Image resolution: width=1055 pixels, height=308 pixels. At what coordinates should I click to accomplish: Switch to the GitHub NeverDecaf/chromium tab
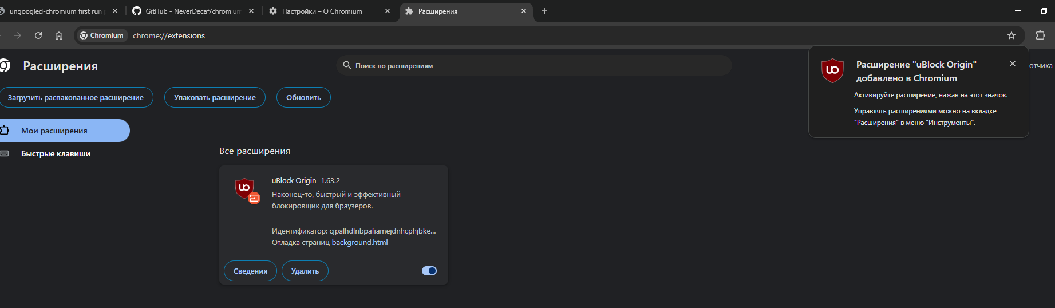click(x=193, y=11)
